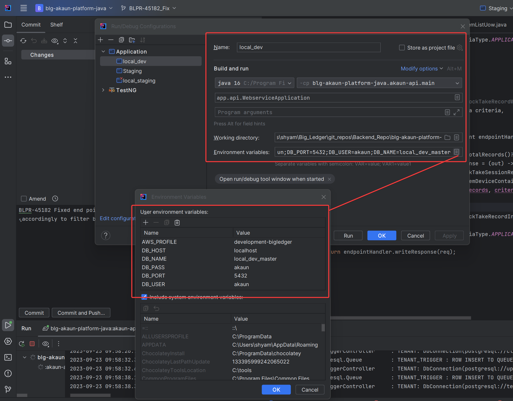Click the Program arguments input field
Screen dimensions: 513x401
tap(329, 112)
